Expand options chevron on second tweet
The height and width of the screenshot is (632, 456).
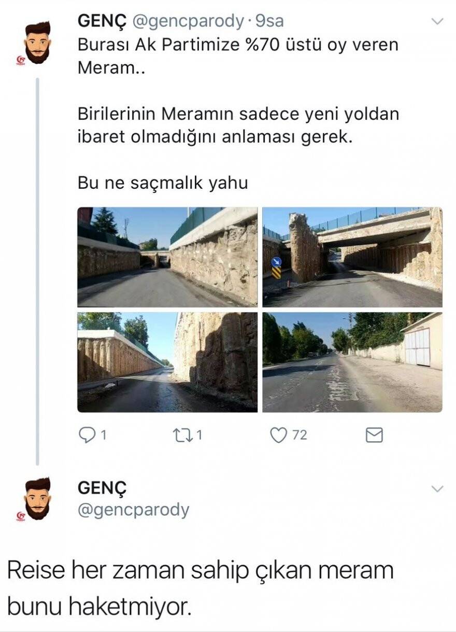tap(438, 489)
